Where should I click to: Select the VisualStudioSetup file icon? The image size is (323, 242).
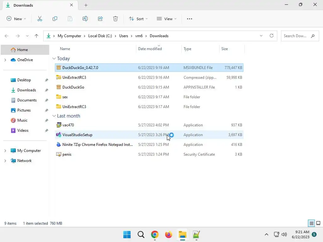(x=59, y=135)
